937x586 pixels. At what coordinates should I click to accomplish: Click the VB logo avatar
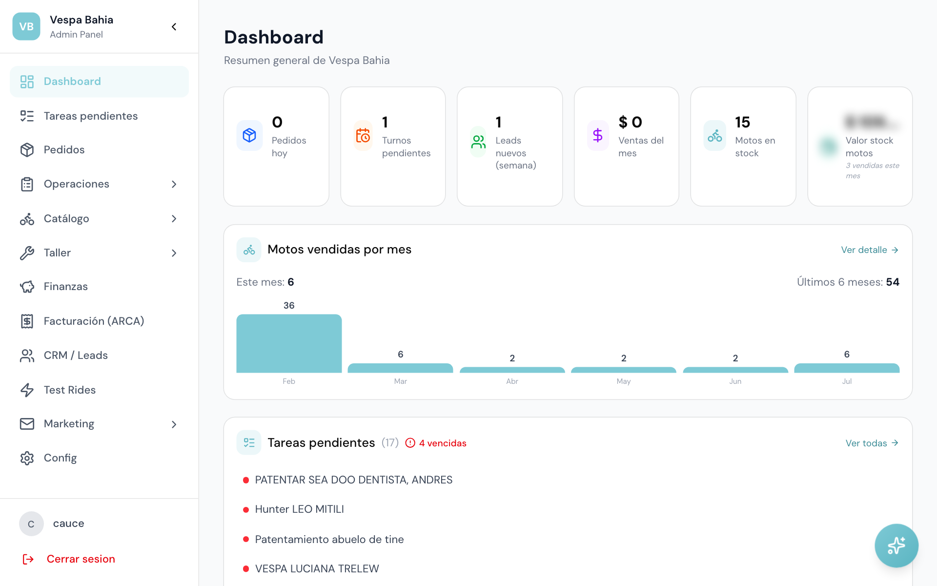(26, 26)
